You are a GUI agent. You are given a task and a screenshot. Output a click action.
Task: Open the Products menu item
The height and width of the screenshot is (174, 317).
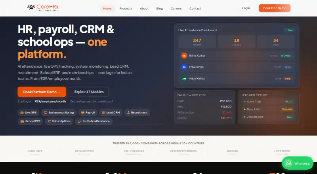pyautogui.click(x=126, y=8)
